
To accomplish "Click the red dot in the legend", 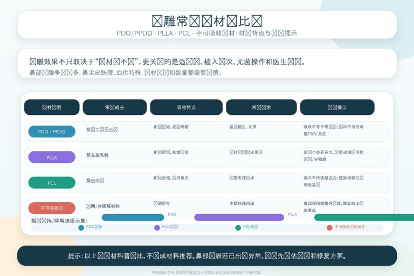I will 329,227.
